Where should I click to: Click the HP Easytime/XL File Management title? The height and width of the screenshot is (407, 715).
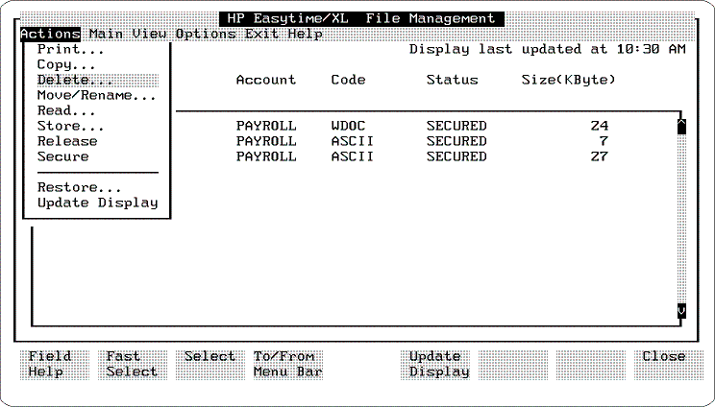[361, 18]
